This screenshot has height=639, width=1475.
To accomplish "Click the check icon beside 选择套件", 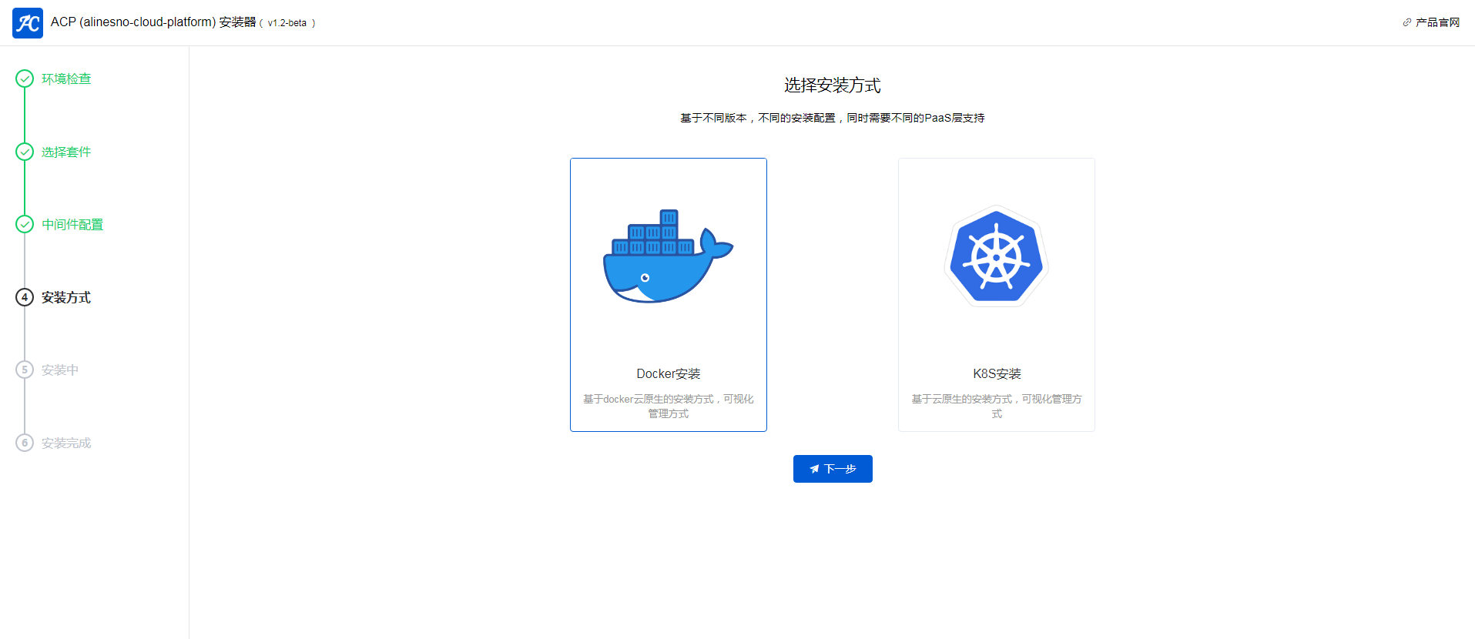I will pos(25,152).
